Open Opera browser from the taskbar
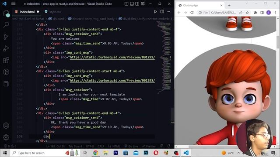The image size is (280, 157). (156, 153)
